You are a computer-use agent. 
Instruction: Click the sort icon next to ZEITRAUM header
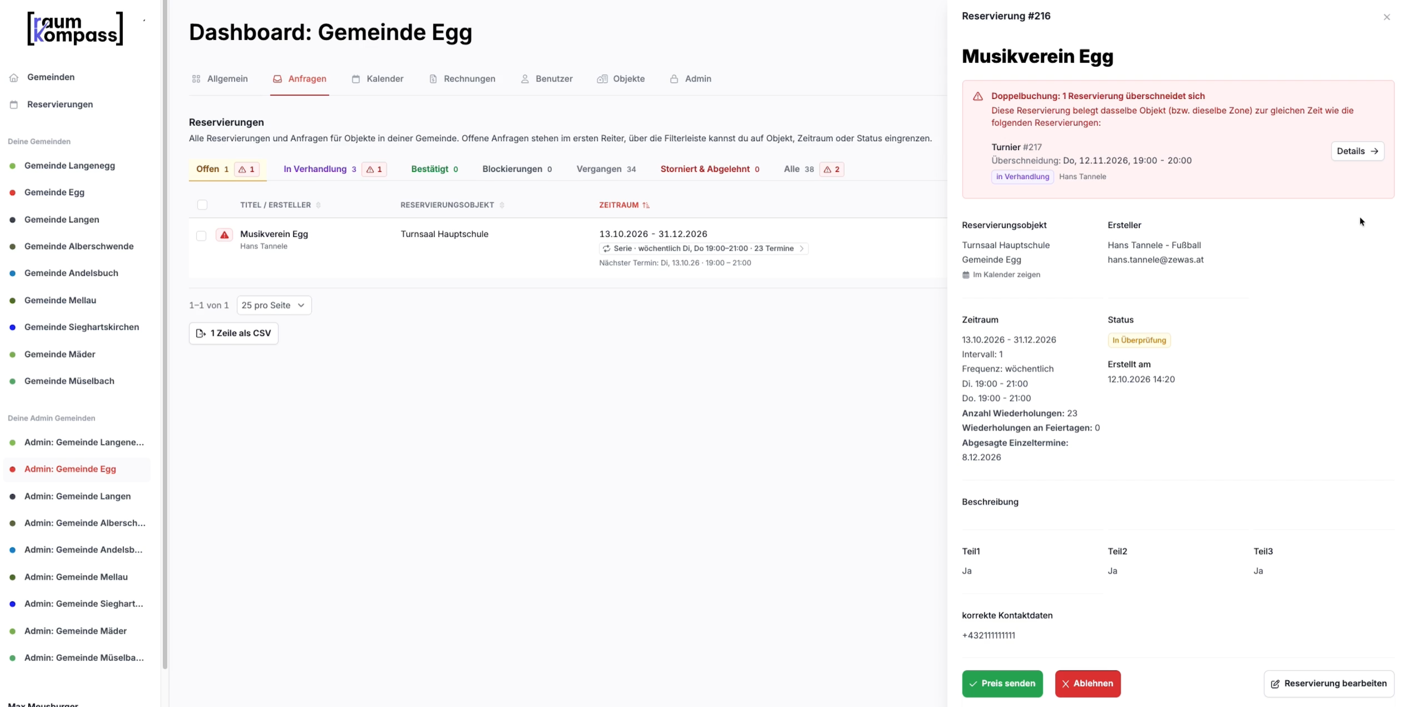(646, 205)
